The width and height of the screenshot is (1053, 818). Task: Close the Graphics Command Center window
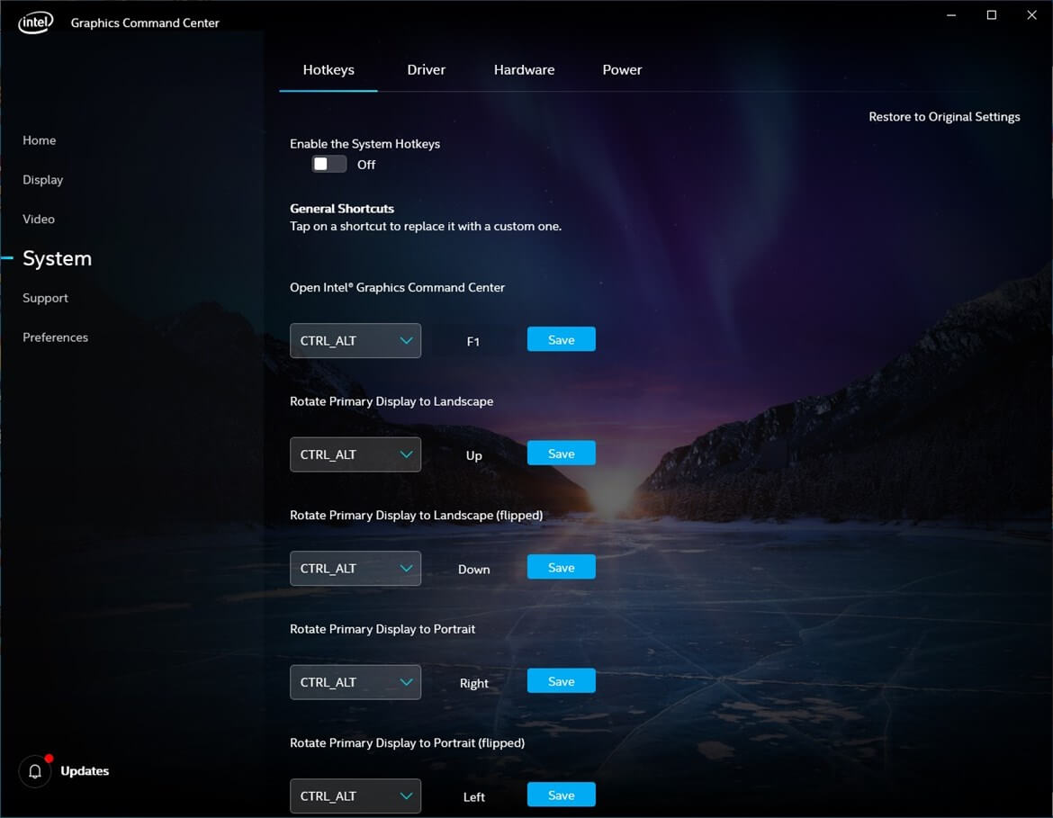pyautogui.click(x=1031, y=14)
